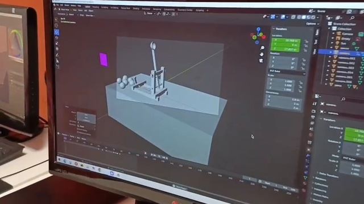Click the blue Z axis of navigation gizmo
The height and width of the screenshot is (204, 364).
coord(259,29)
